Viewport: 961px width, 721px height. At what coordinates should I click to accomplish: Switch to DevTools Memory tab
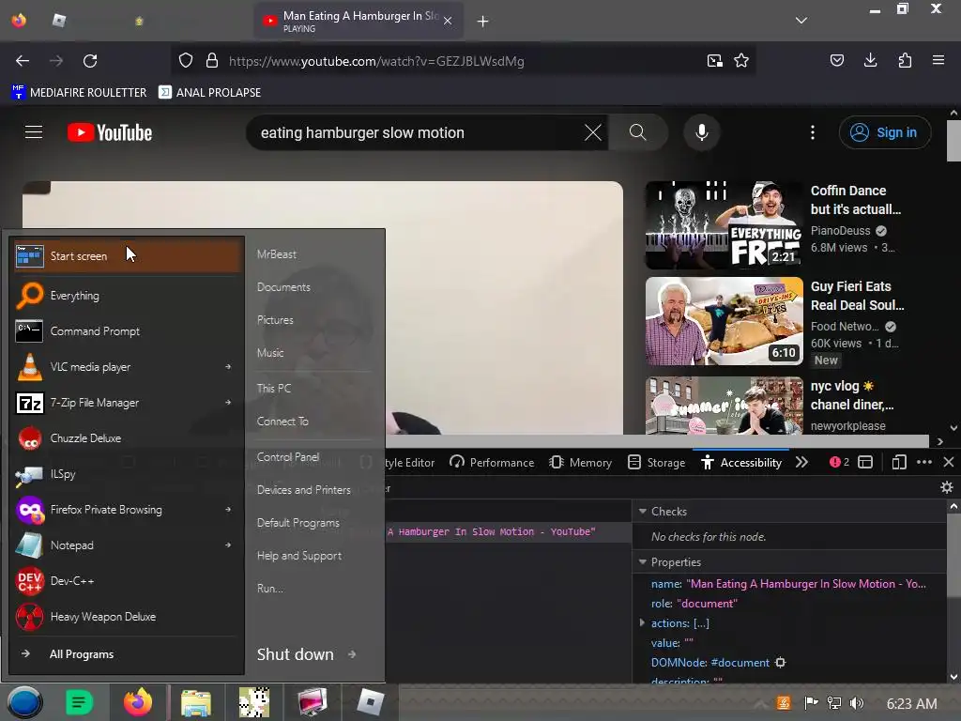pyautogui.click(x=580, y=462)
